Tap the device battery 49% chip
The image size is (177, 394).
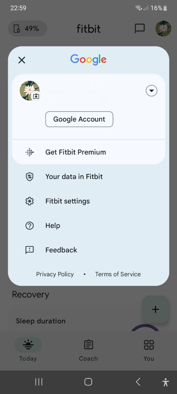[x=28, y=29]
